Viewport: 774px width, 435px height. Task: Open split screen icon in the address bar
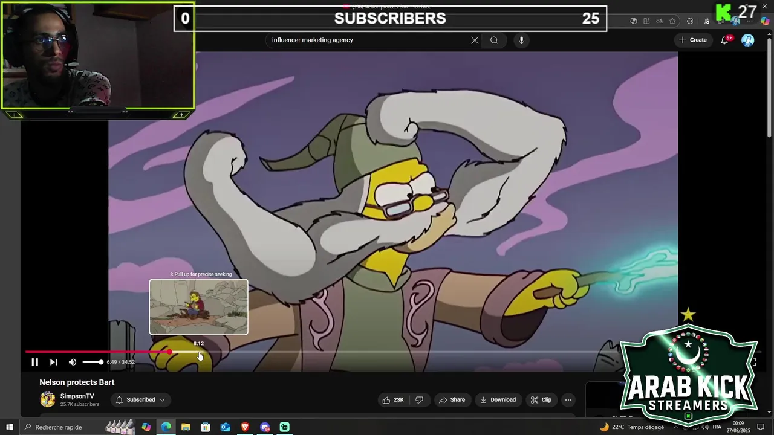[646, 21]
